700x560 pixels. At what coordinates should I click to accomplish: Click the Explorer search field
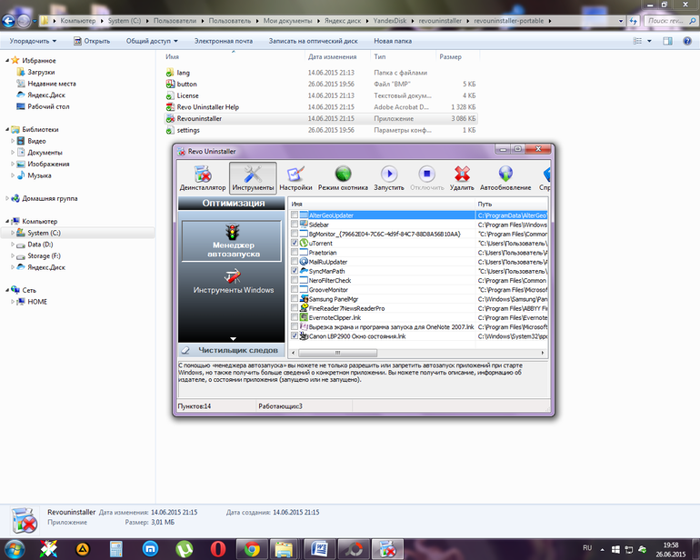coord(671,21)
